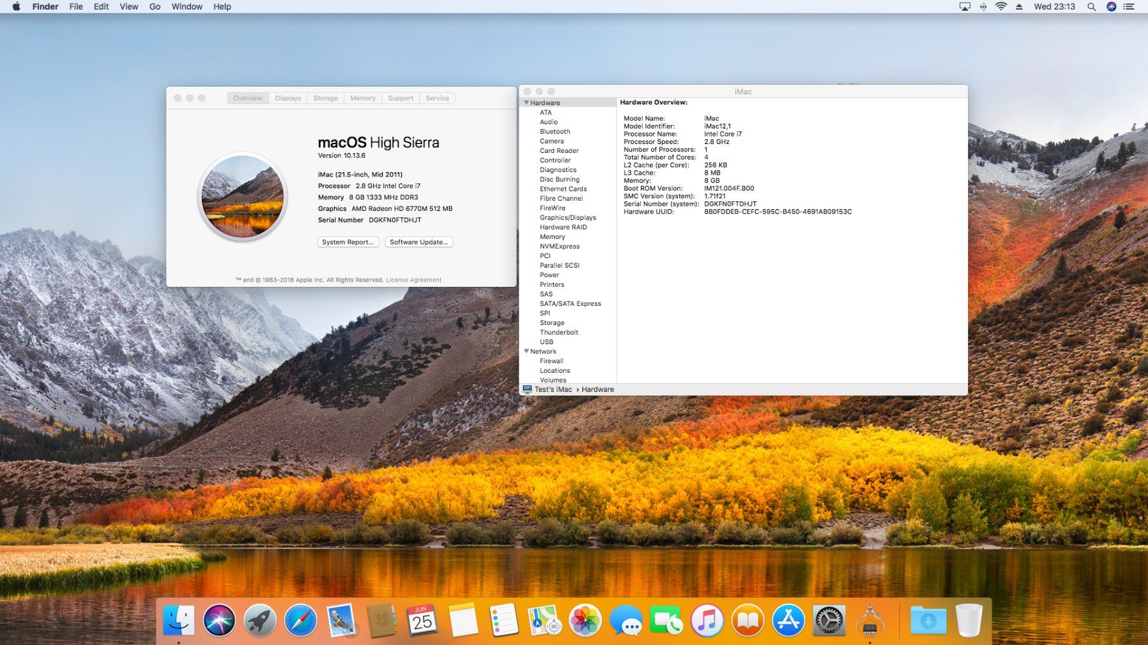Open License Agreement link
The width and height of the screenshot is (1148, 645).
(413, 280)
